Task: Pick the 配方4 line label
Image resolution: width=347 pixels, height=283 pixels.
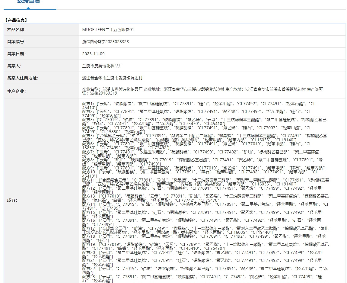Action: (x=88, y=128)
